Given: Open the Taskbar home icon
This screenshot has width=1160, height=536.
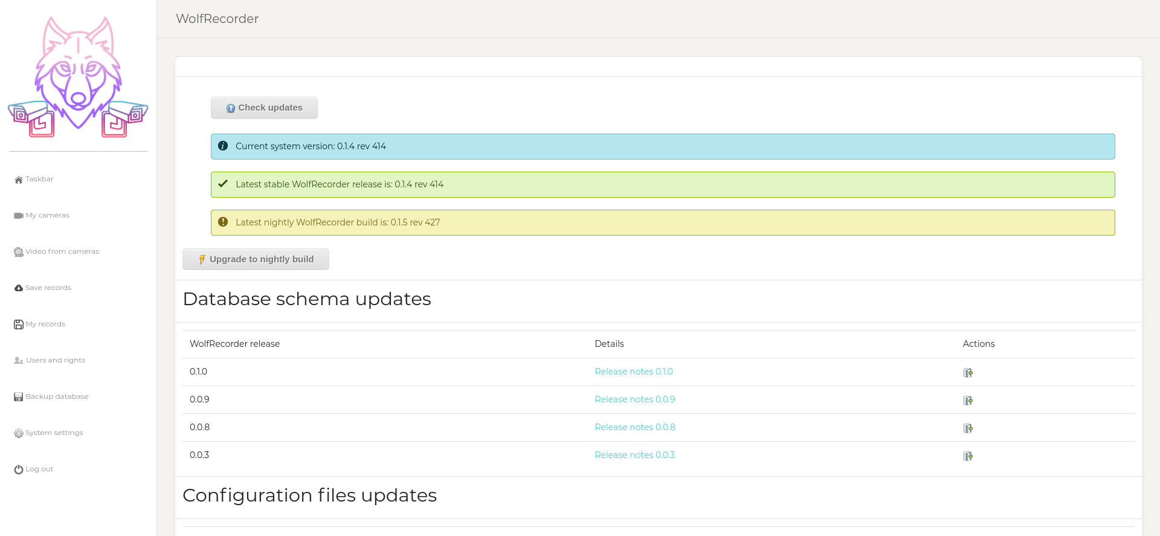Looking at the screenshot, I should [x=19, y=179].
